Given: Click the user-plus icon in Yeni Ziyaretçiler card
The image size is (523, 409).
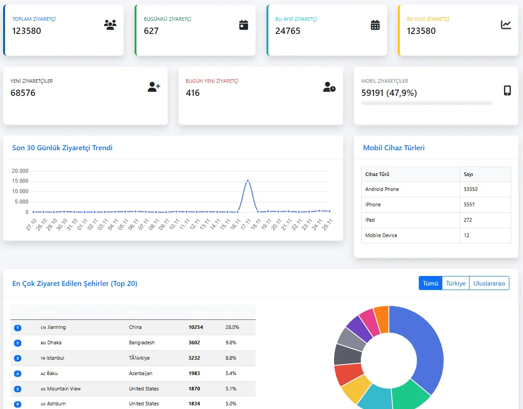Looking at the screenshot, I should 154,87.
